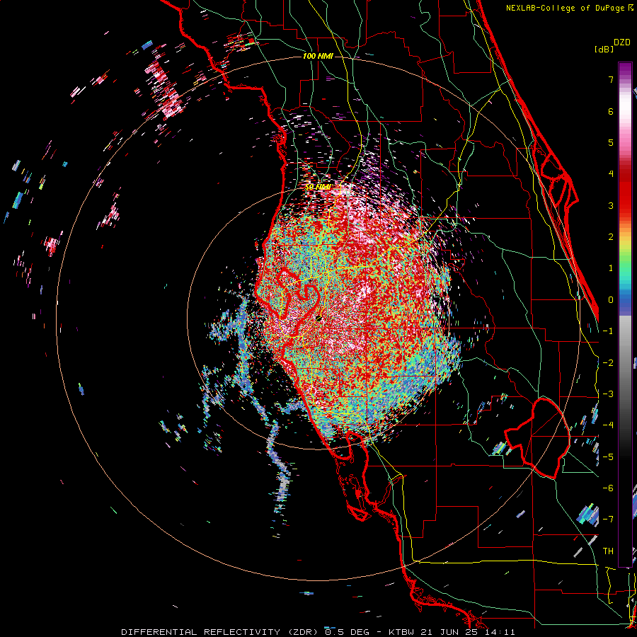The image size is (637, 637).
Task: Select the "4" tick on the dB scale
Action: (611, 174)
